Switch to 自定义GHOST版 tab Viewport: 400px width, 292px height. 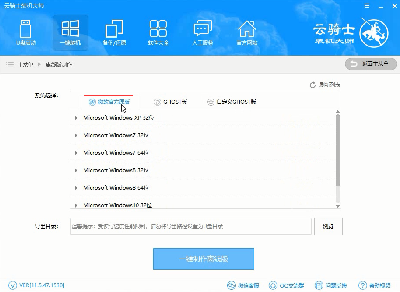(x=232, y=102)
